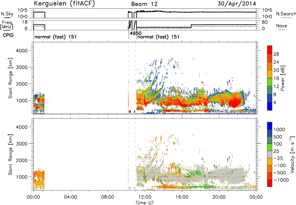Click the '16:00' time axis label
296x205 pixels.
click(x=182, y=197)
